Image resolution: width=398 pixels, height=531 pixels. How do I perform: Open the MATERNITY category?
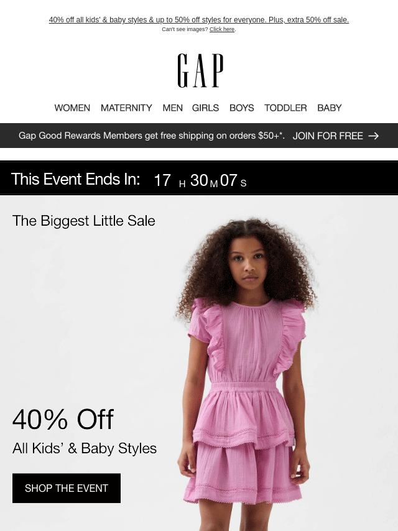pyautogui.click(x=126, y=108)
